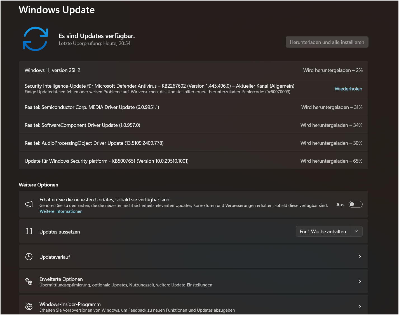Expand the pause duration dropdown arrow
This screenshot has width=399, height=315.
tap(356, 231)
